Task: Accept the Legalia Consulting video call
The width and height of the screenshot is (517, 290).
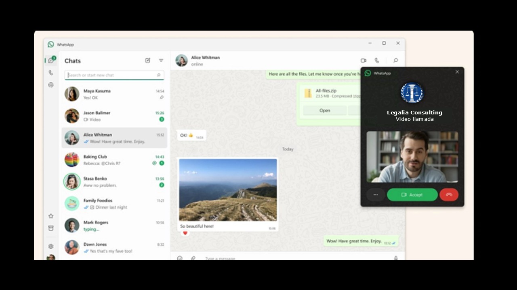Action: [x=412, y=195]
